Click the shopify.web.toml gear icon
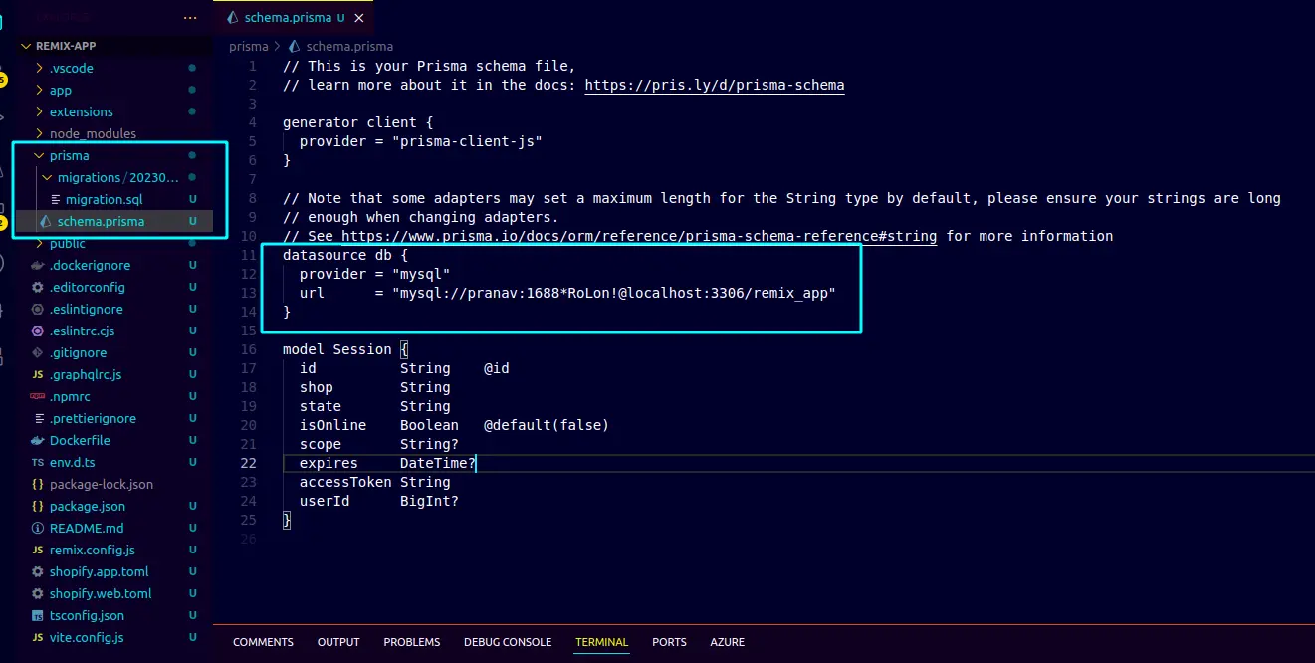1315x663 pixels. coord(38,593)
